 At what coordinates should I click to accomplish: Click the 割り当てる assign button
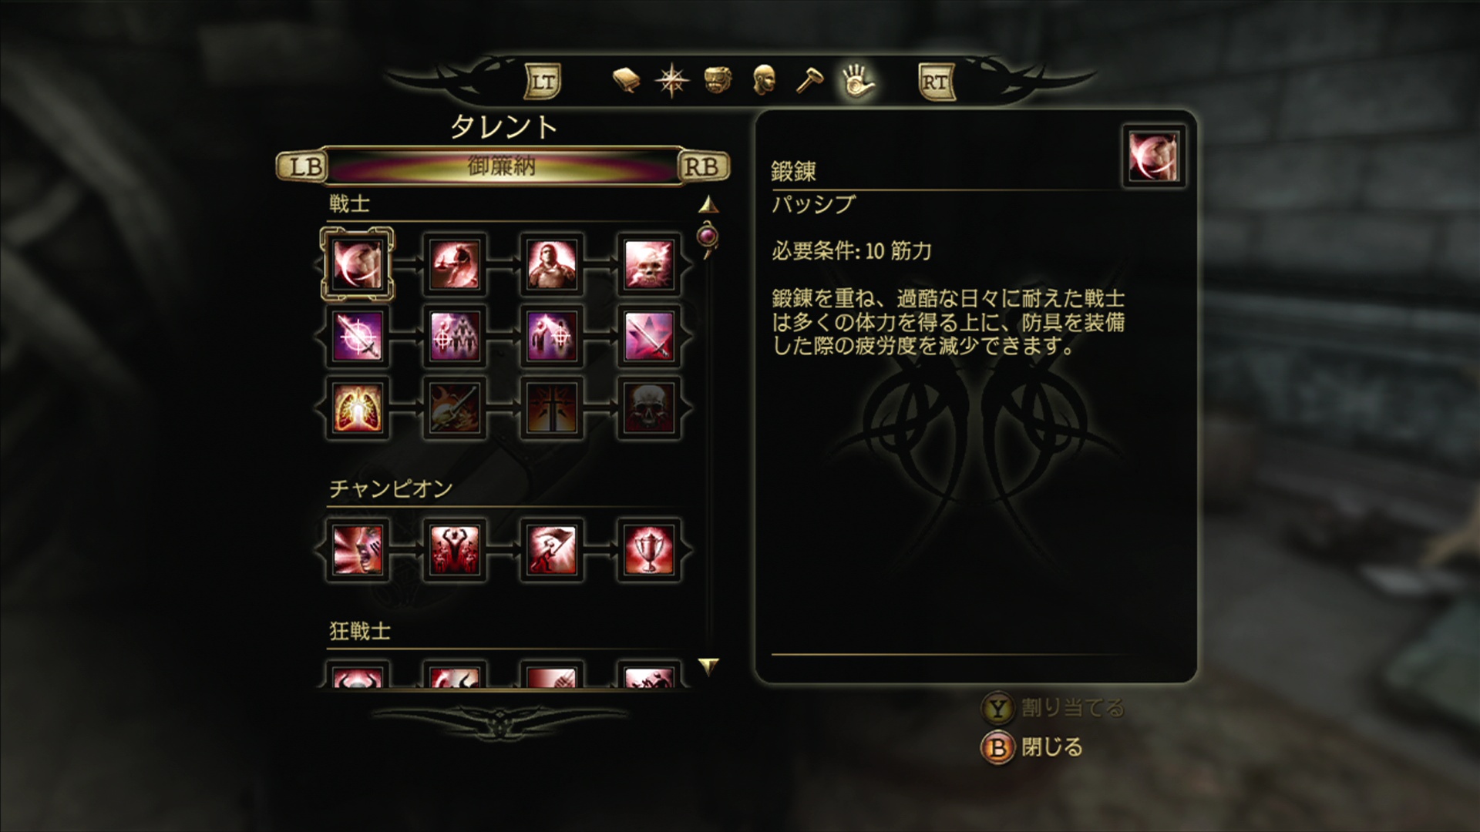pyautogui.click(x=1053, y=708)
